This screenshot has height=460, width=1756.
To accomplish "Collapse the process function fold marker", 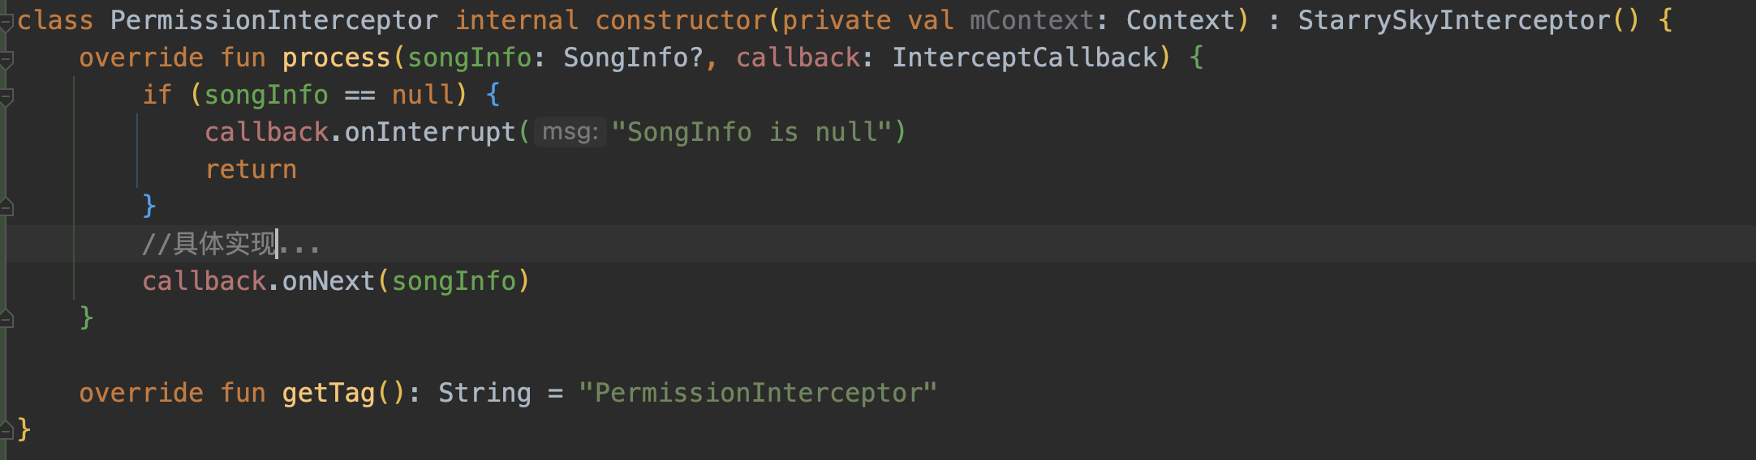I will [6, 59].
